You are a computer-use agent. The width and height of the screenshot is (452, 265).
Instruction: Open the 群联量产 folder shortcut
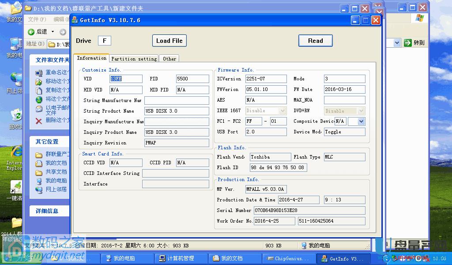pyautogui.click(x=48, y=155)
